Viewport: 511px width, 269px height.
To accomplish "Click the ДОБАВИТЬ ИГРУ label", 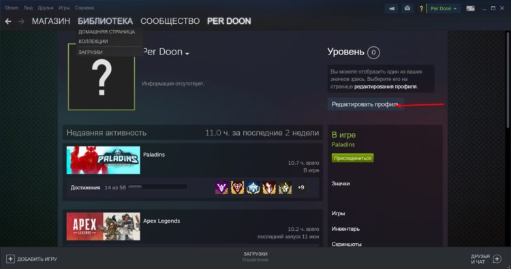I will pos(37,259).
